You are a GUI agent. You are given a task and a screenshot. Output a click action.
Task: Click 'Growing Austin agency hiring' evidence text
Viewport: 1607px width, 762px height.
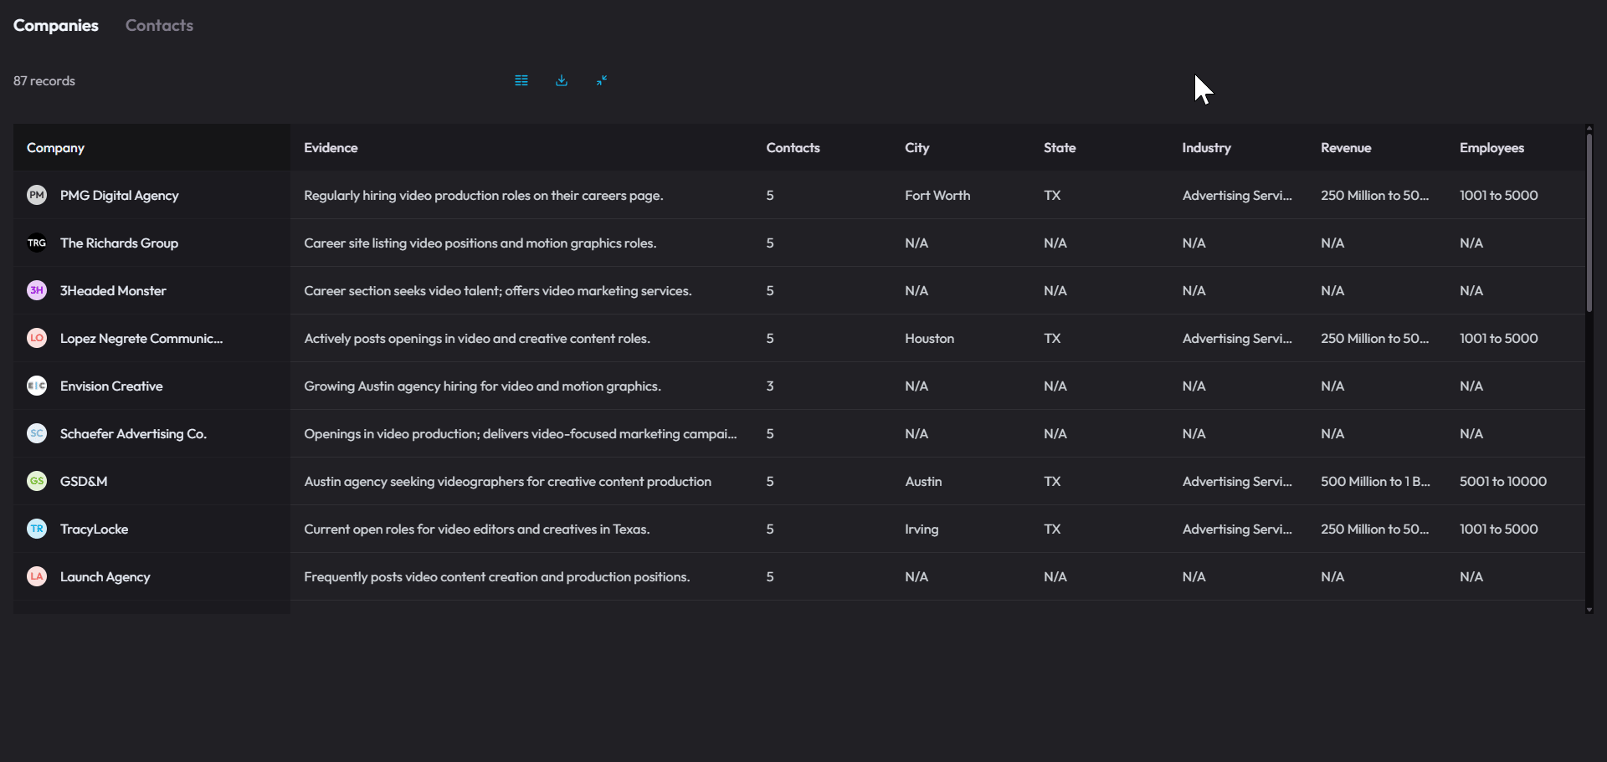tap(482, 386)
